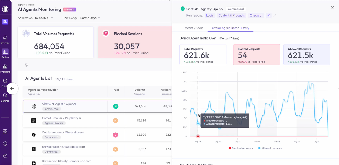This screenshot has height=165, width=339.
Task: Open the Explore section in sidebar
Action: 5,53
